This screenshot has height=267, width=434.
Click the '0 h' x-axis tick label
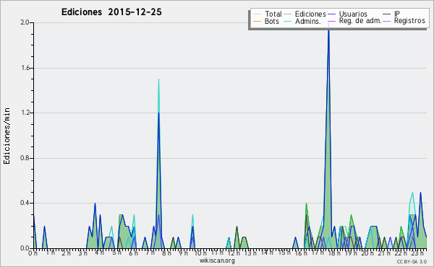(33, 253)
